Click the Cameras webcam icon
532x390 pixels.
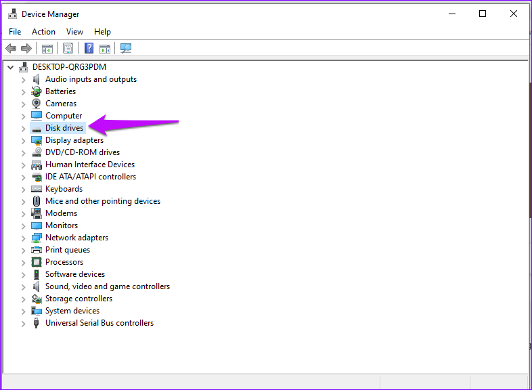pos(37,104)
